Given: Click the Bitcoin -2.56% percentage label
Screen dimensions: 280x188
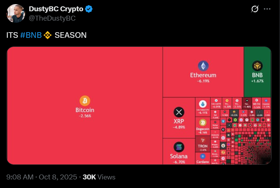Looking at the screenshot, I should [85, 116].
